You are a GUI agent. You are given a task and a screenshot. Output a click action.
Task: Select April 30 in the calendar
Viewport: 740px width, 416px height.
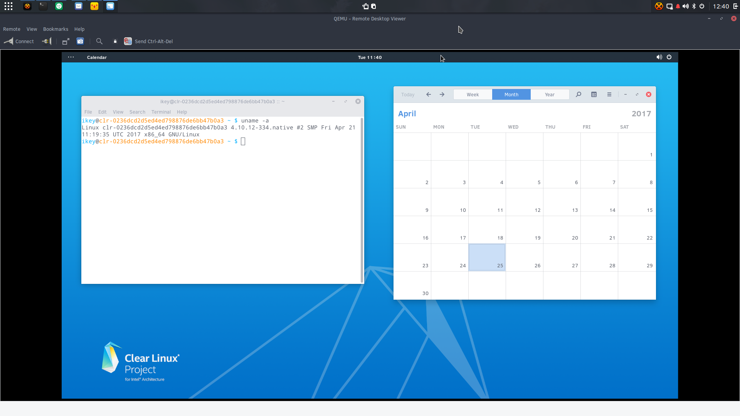pos(412,285)
